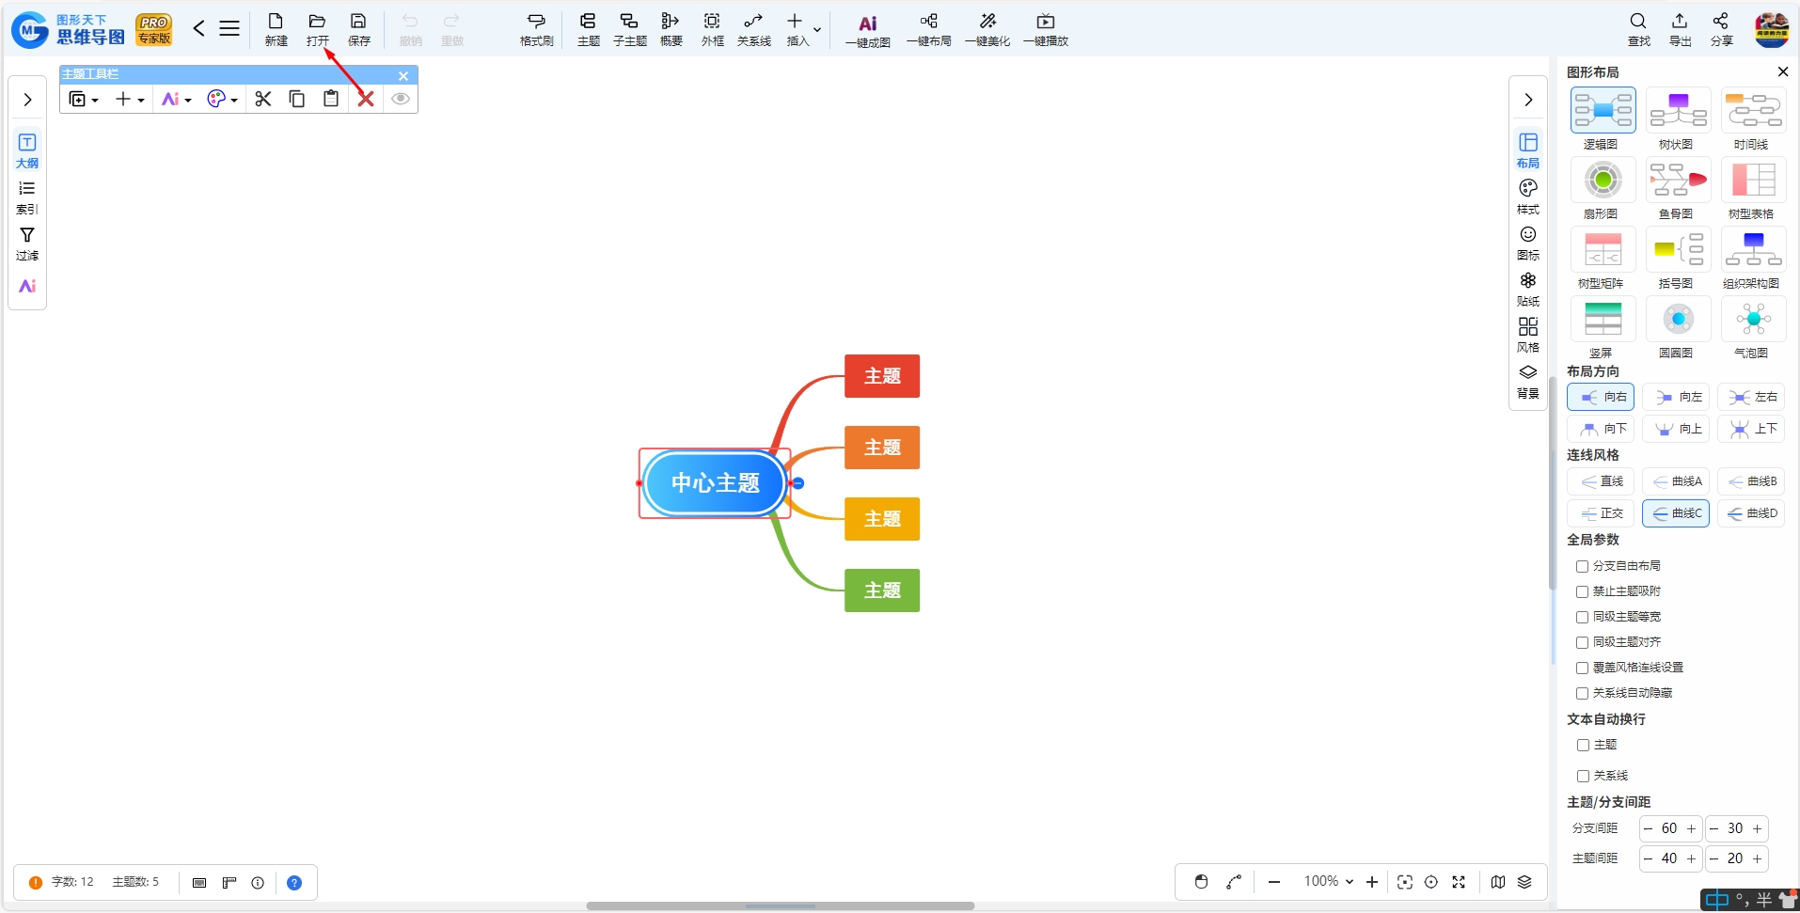The width and height of the screenshot is (1800, 913).
Task: Cut the topic with the scissors icon
Action: pyautogui.click(x=263, y=99)
